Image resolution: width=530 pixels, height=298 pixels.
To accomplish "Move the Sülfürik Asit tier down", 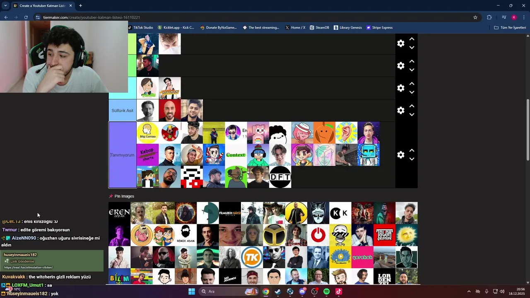I will click(412, 115).
